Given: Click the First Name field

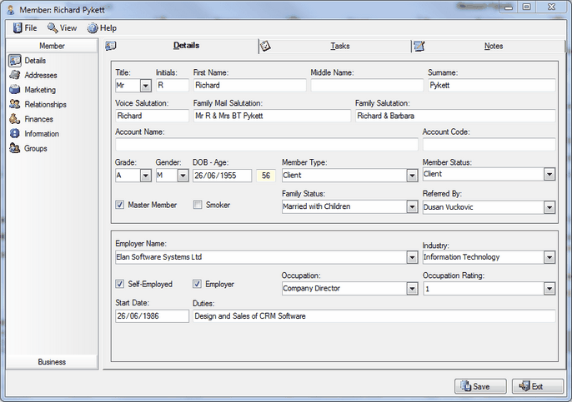Looking at the screenshot, I should (x=250, y=85).
